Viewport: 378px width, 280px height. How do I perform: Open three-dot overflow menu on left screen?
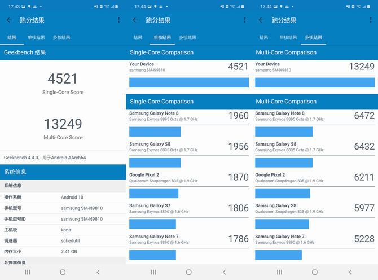pyautogui.click(x=118, y=20)
